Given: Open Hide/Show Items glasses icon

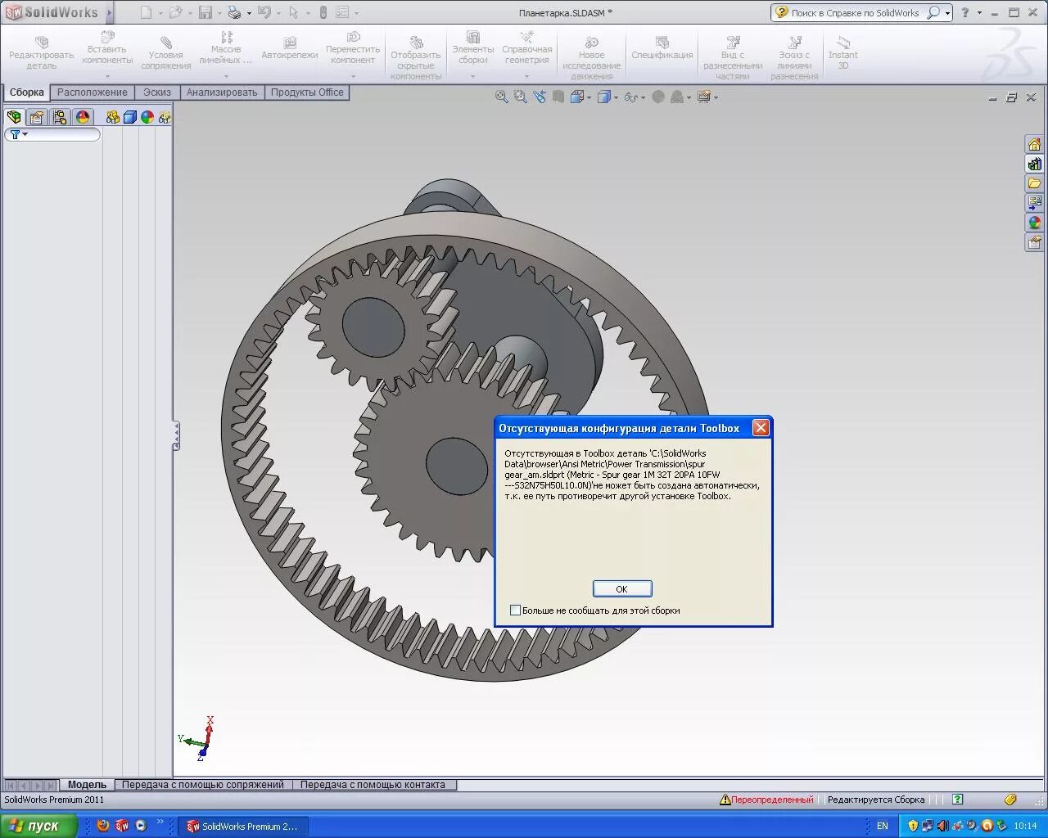Looking at the screenshot, I should tap(630, 97).
